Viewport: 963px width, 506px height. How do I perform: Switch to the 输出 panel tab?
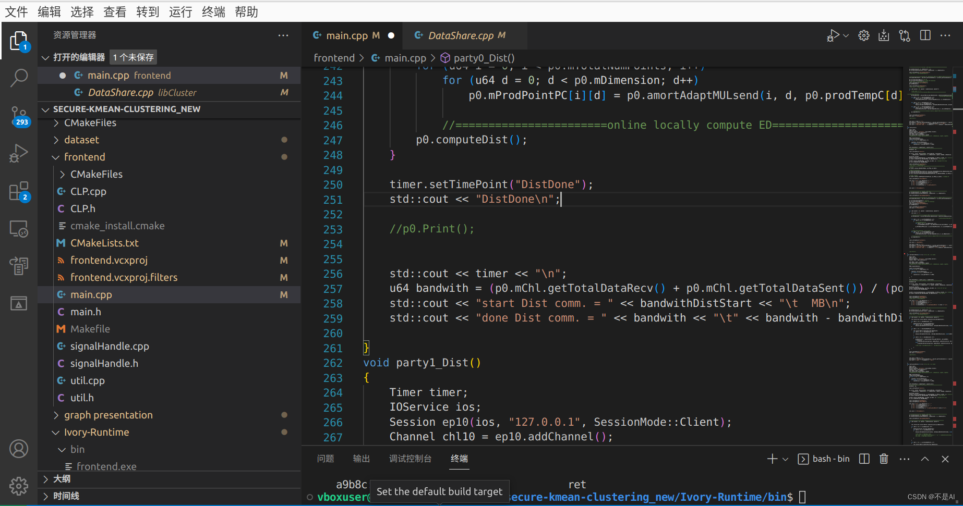coord(361,459)
